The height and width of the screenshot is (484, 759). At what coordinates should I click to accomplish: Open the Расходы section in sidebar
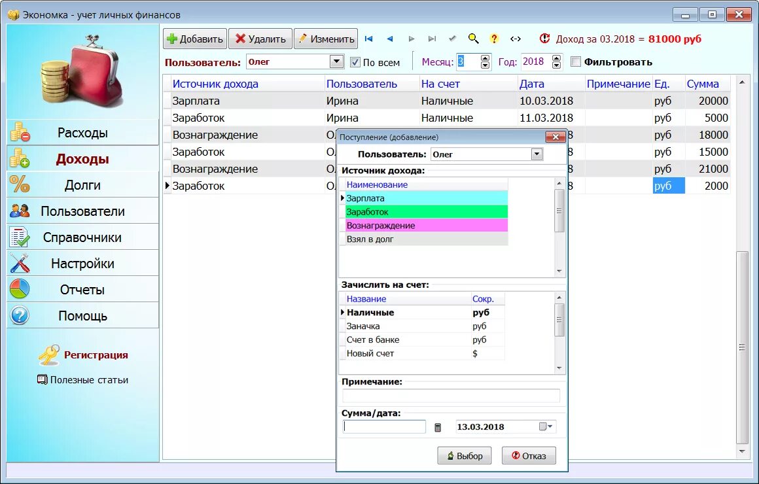click(83, 132)
